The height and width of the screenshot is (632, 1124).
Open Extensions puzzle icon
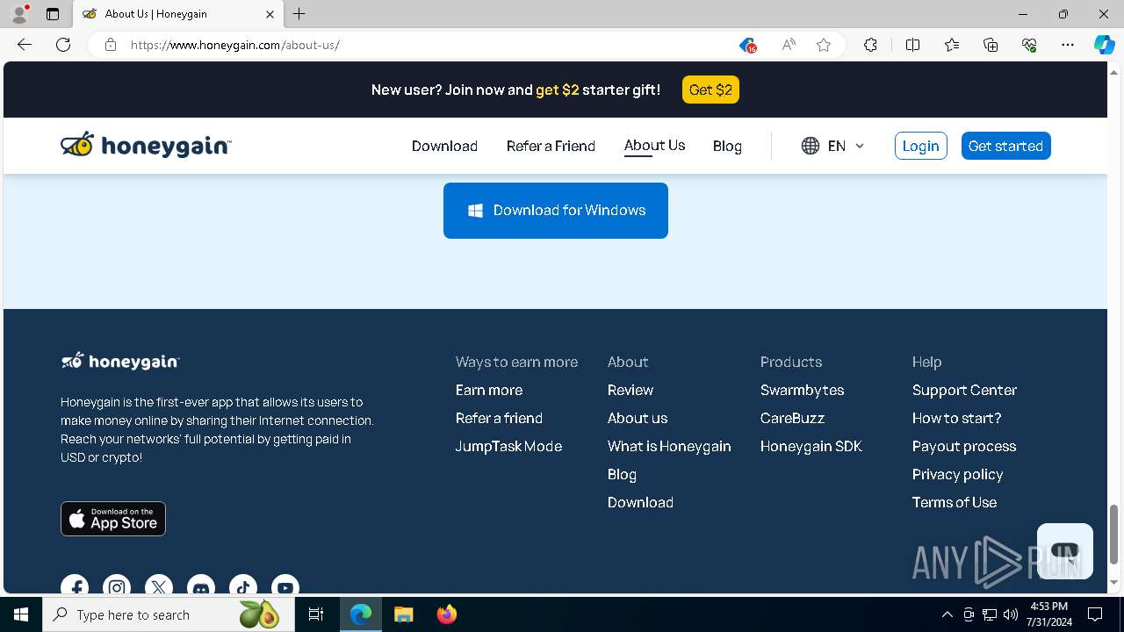pos(870,45)
